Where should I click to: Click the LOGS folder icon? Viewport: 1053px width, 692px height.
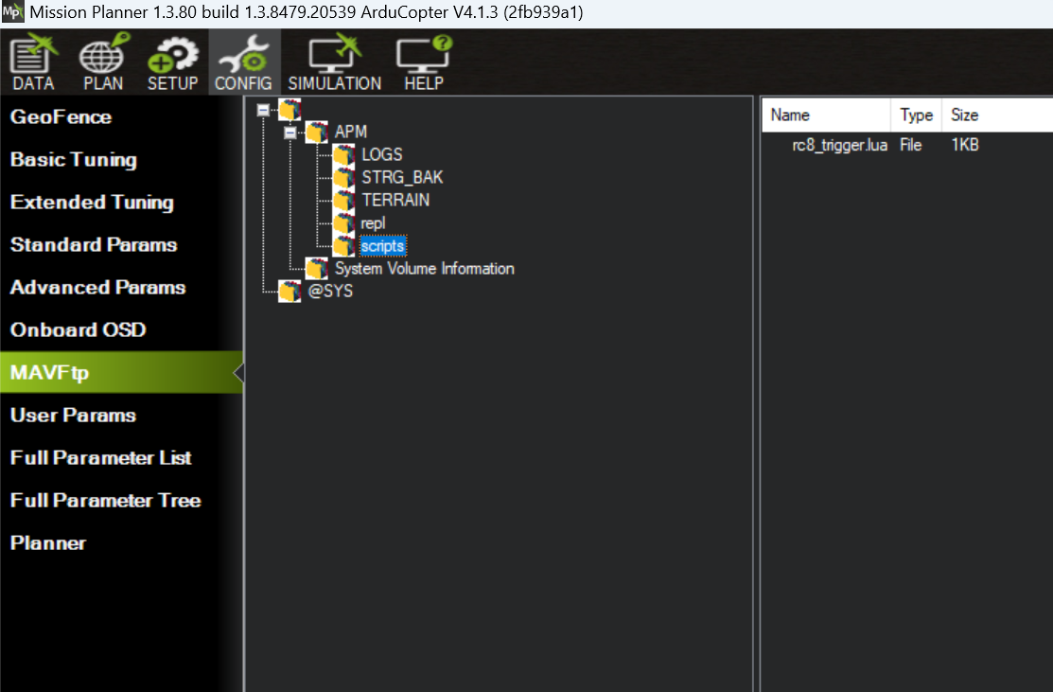coord(343,154)
